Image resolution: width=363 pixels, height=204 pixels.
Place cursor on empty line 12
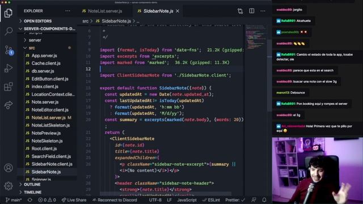171,69
